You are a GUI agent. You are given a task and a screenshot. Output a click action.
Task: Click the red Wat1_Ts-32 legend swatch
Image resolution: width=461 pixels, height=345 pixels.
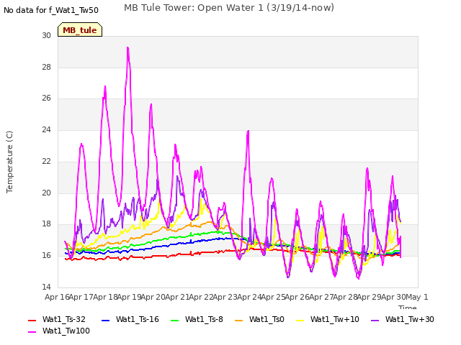[32, 321]
